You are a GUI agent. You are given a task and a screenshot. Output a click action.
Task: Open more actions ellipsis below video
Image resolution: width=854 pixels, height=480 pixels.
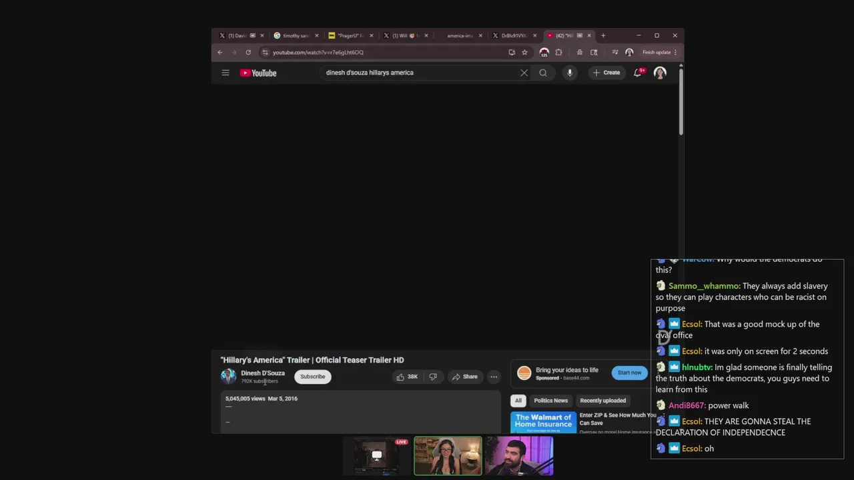click(x=494, y=377)
